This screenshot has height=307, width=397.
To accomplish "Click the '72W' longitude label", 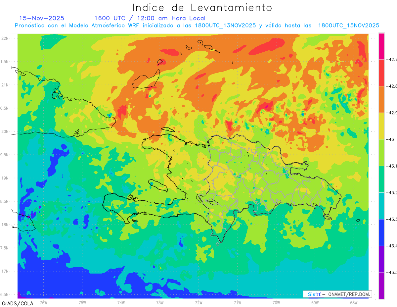I will coord(198,302).
